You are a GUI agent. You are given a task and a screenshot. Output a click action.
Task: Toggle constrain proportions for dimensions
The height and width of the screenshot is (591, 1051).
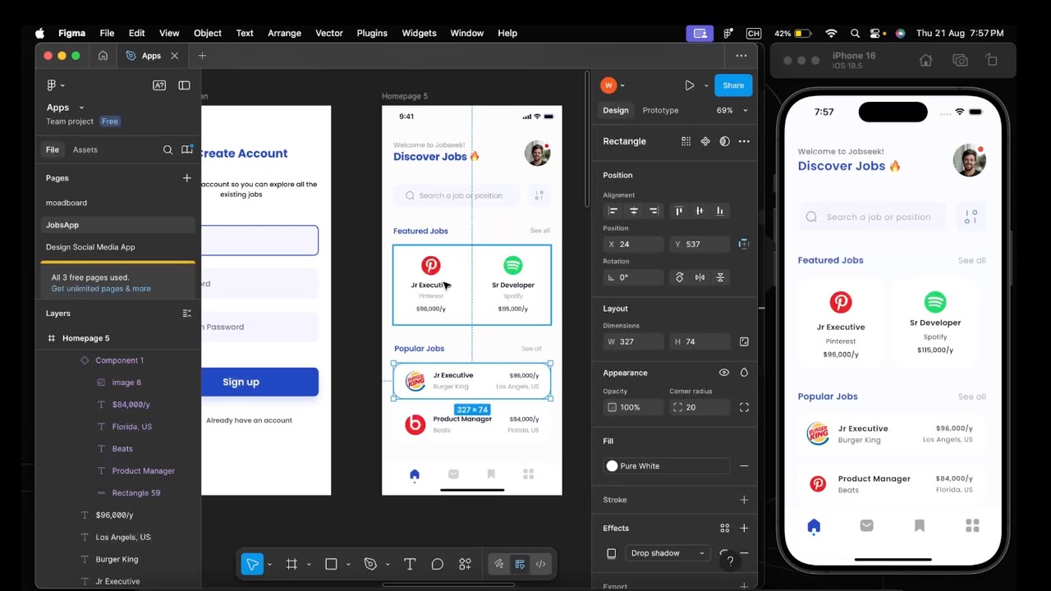tap(744, 341)
